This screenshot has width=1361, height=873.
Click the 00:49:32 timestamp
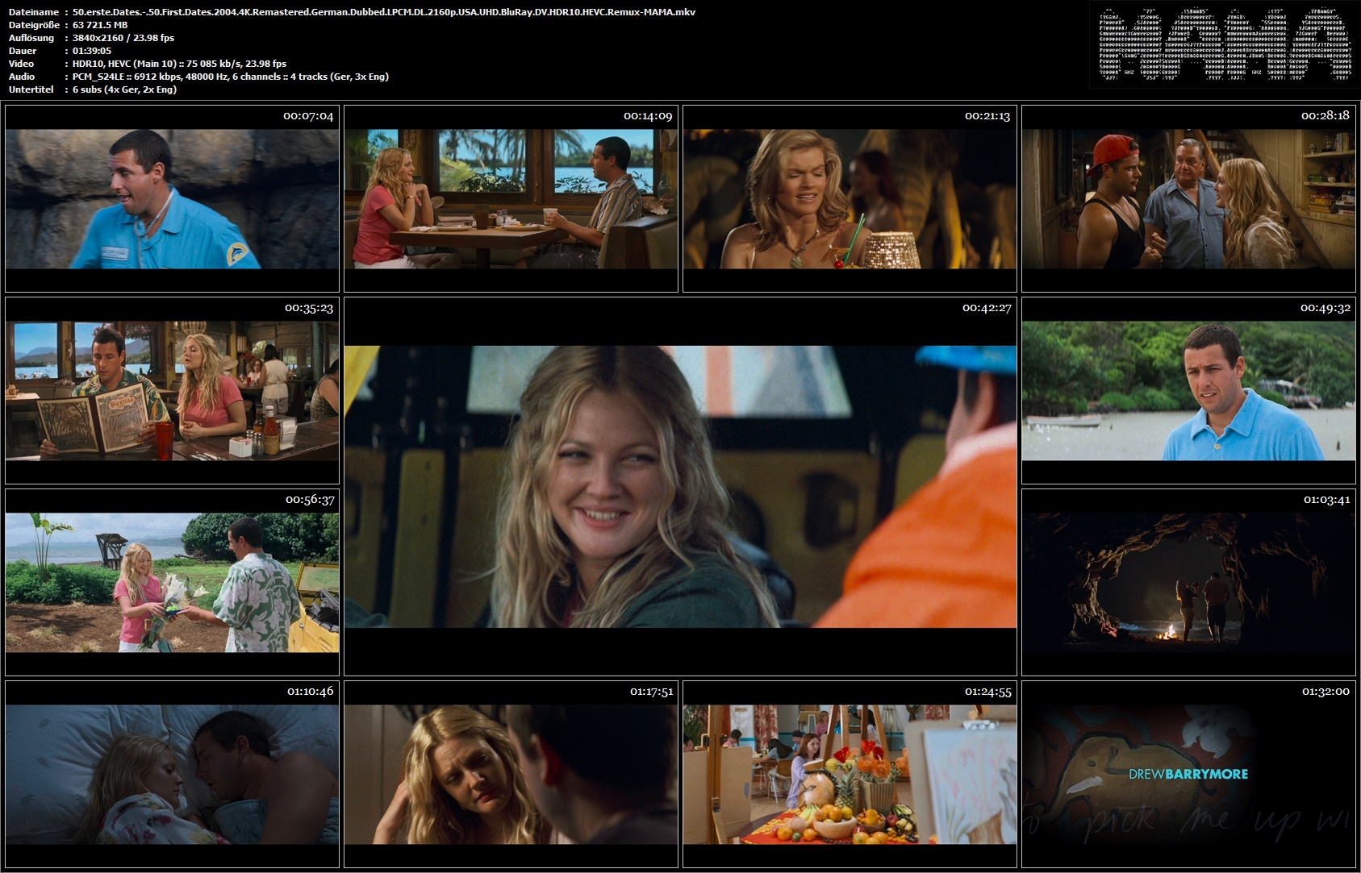(1326, 308)
